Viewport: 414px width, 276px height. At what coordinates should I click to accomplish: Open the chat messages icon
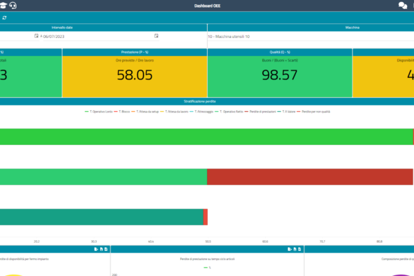[x=403, y=6]
